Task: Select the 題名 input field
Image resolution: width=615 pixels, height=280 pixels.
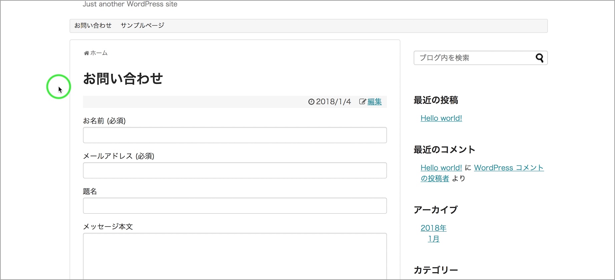Action: (235, 206)
